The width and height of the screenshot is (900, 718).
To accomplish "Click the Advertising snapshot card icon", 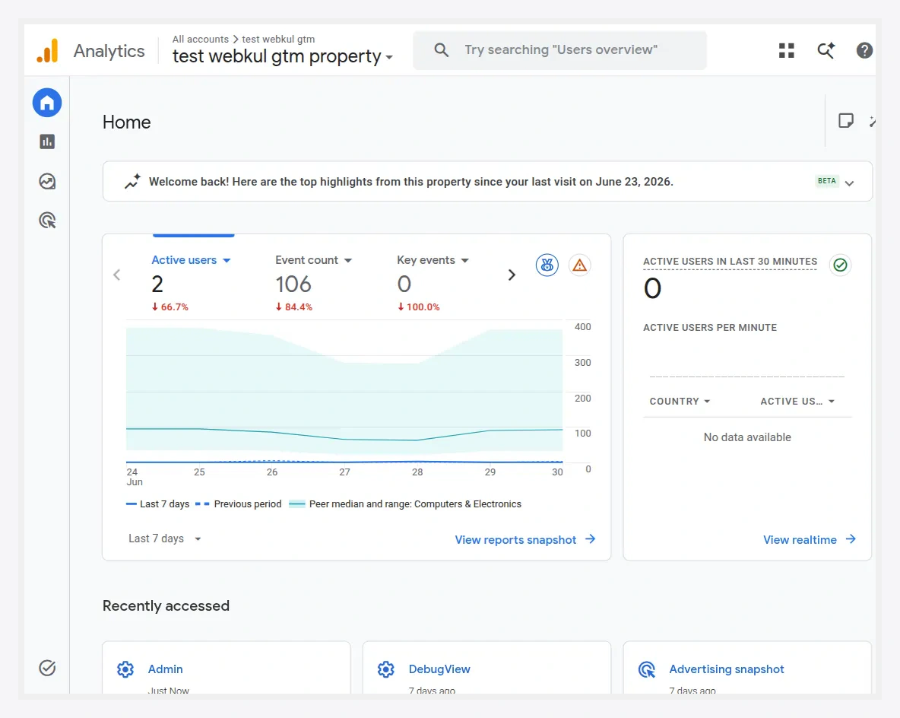I will [646, 669].
